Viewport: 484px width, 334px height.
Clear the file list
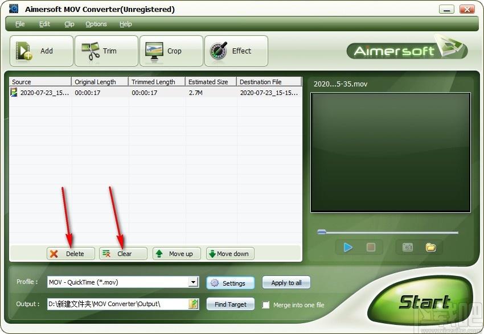(x=123, y=254)
